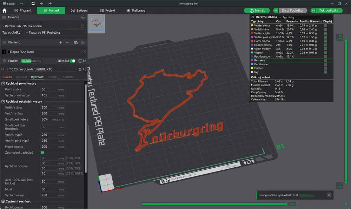351x209 pixels.
Task: Open the Podrobnosti link in notification
Action: point(307,195)
